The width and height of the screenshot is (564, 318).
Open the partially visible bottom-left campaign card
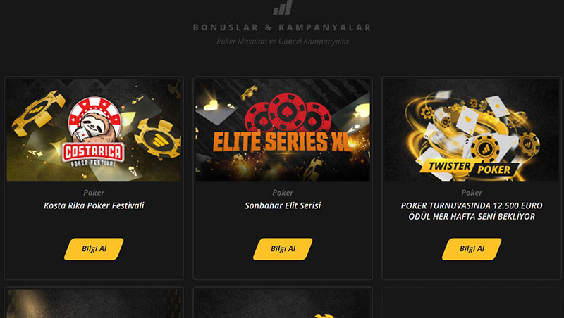click(x=94, y=303)
